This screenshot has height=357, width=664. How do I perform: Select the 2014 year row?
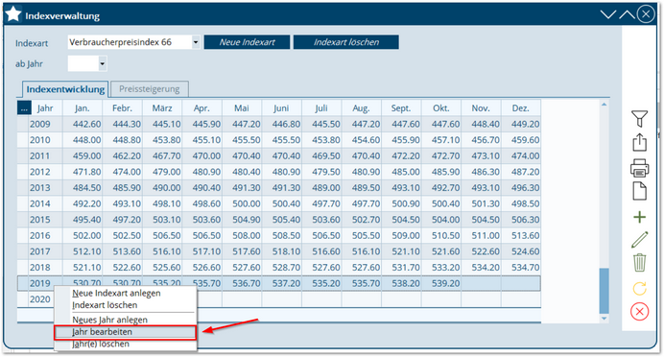click(x=279, y=203)
